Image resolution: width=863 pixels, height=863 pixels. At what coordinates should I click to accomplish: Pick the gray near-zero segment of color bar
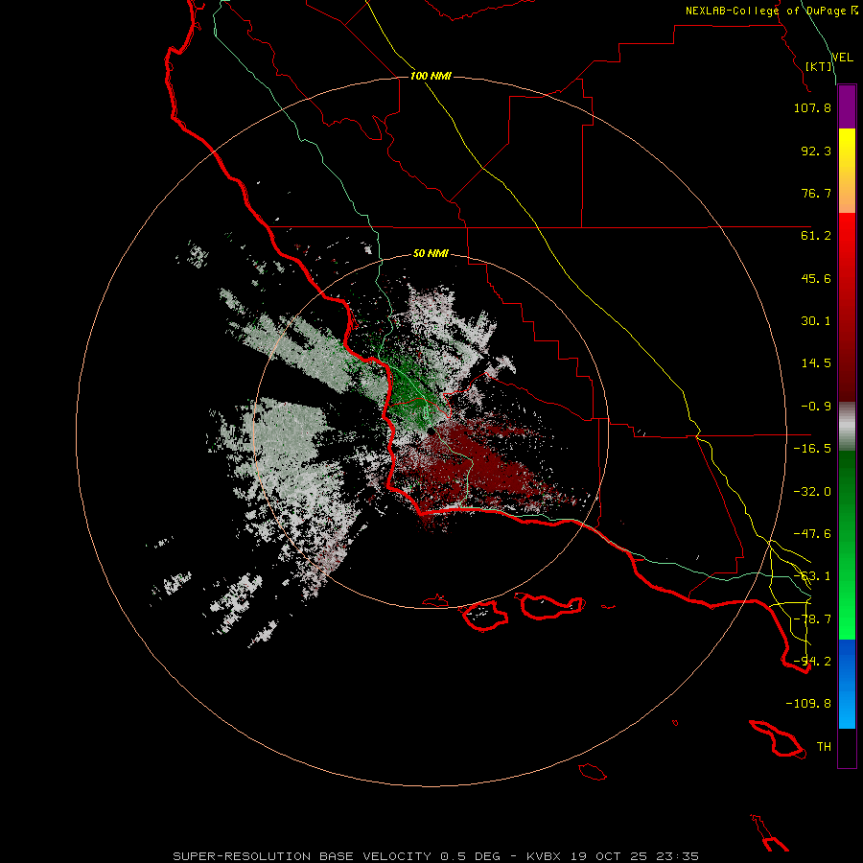[x=847, y=427]
